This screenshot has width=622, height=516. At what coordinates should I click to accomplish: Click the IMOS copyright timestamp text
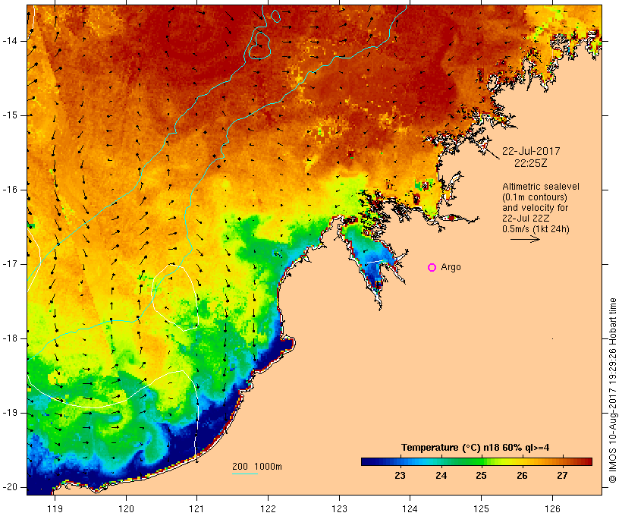pyautogui.click(x=612, y=390)
